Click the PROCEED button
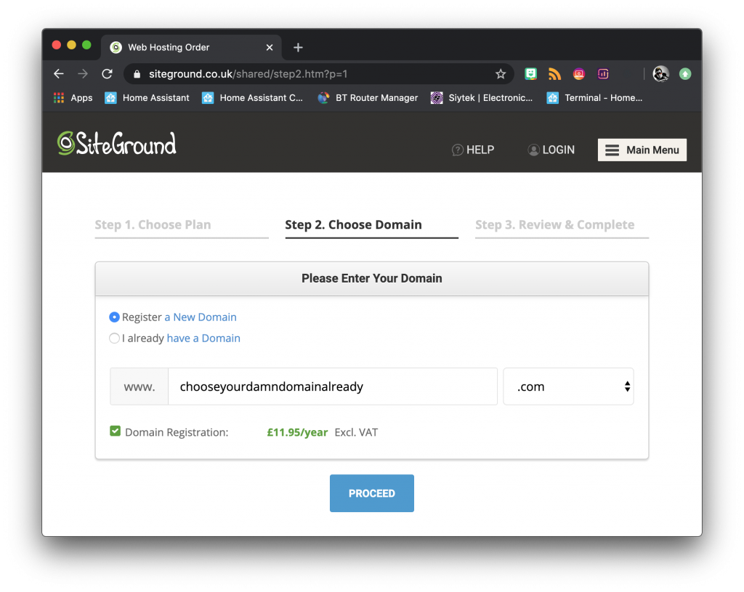This screenshot has height=592, width=744. point(372,493)
